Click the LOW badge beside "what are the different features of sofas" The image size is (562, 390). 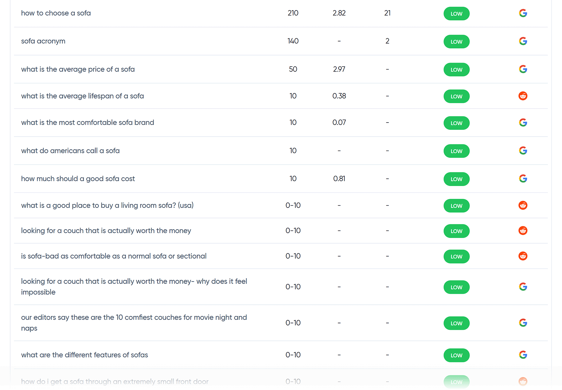pos(456,355)
